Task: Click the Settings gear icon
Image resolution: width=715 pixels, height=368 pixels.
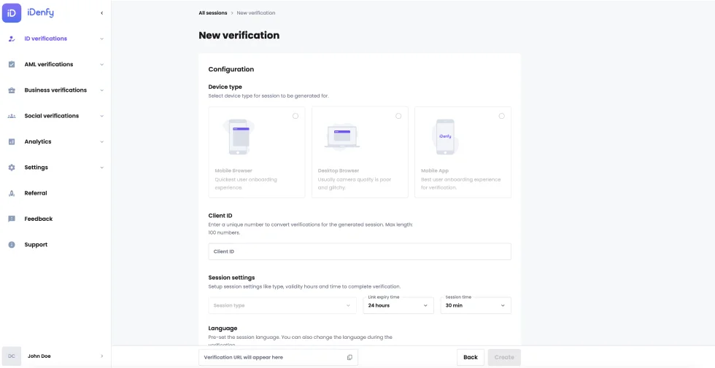Action: [12, 168]
